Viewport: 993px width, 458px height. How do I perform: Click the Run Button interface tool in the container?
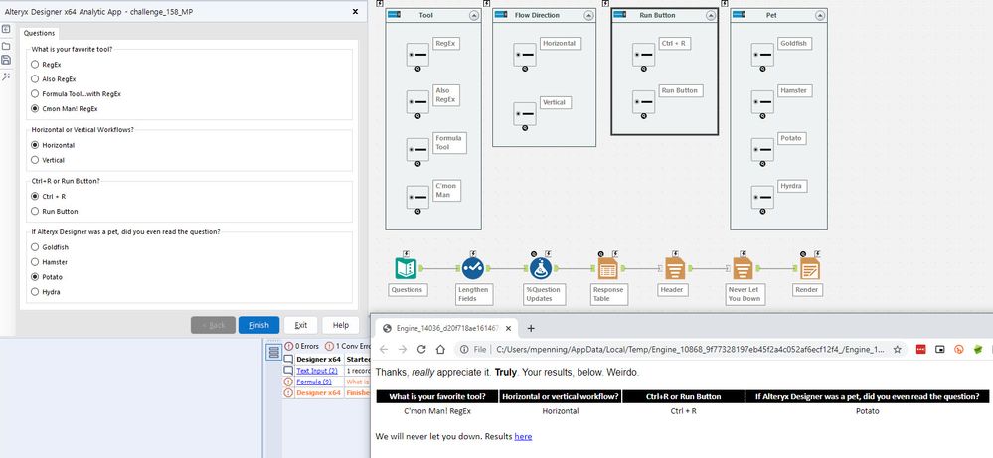643,102
